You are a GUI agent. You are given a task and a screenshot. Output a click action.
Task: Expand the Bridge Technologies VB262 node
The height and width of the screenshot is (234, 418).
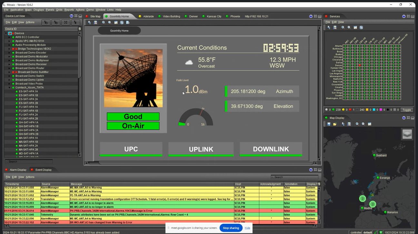9,49
